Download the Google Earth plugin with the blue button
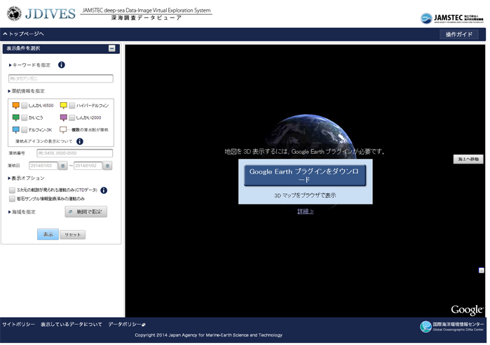490x345 pixels. (304, 176)
